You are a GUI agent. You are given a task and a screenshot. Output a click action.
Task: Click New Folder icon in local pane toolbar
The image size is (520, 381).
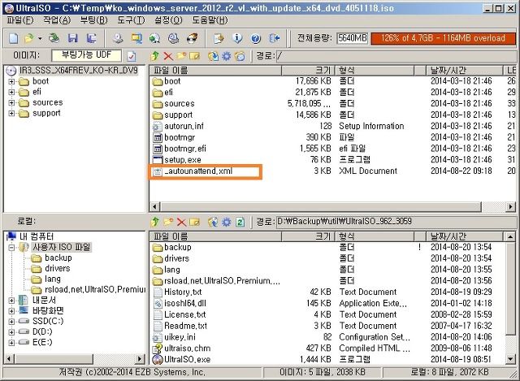point(168,222)
